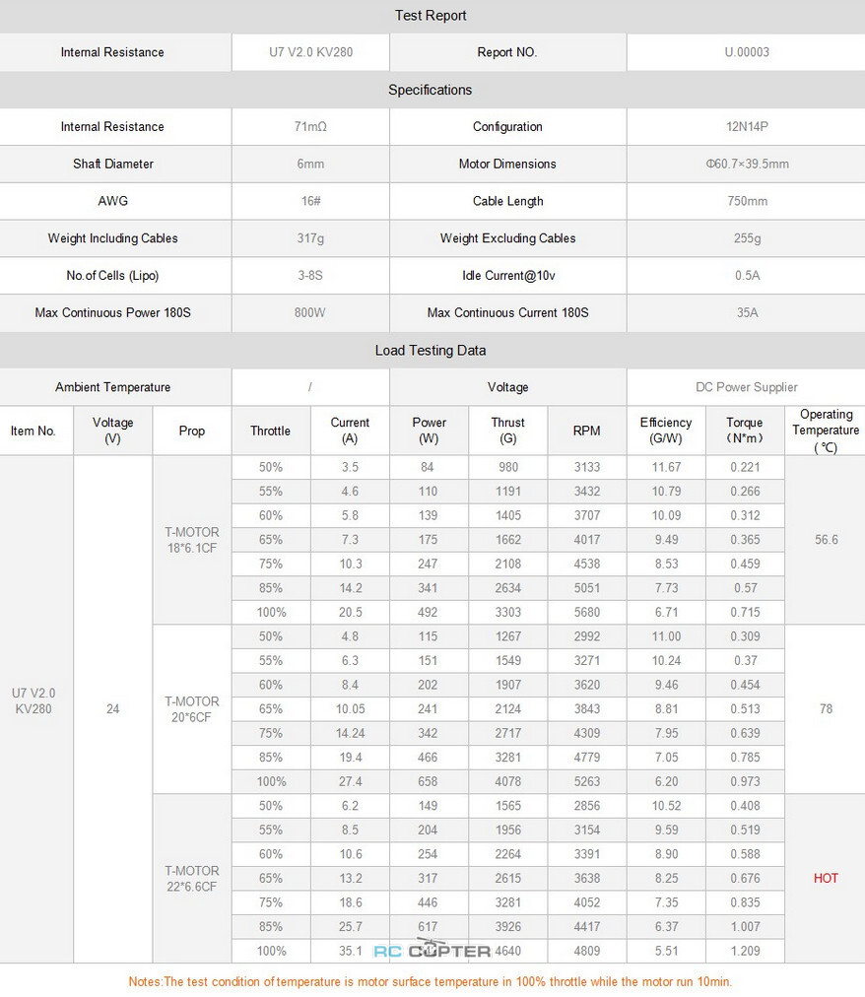Click the 'Load Testing Data' section header
The image size is (865, 997).
coord(431,351)
